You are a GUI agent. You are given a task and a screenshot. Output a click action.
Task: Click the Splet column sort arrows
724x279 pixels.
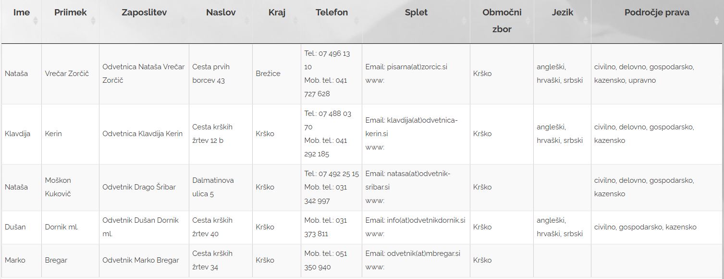point(464,21)
